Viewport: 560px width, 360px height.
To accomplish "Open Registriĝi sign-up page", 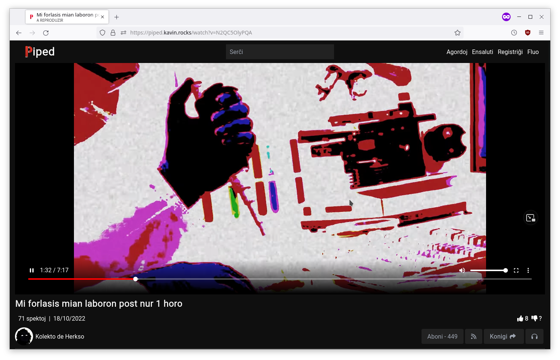I will tap(510, 52).
